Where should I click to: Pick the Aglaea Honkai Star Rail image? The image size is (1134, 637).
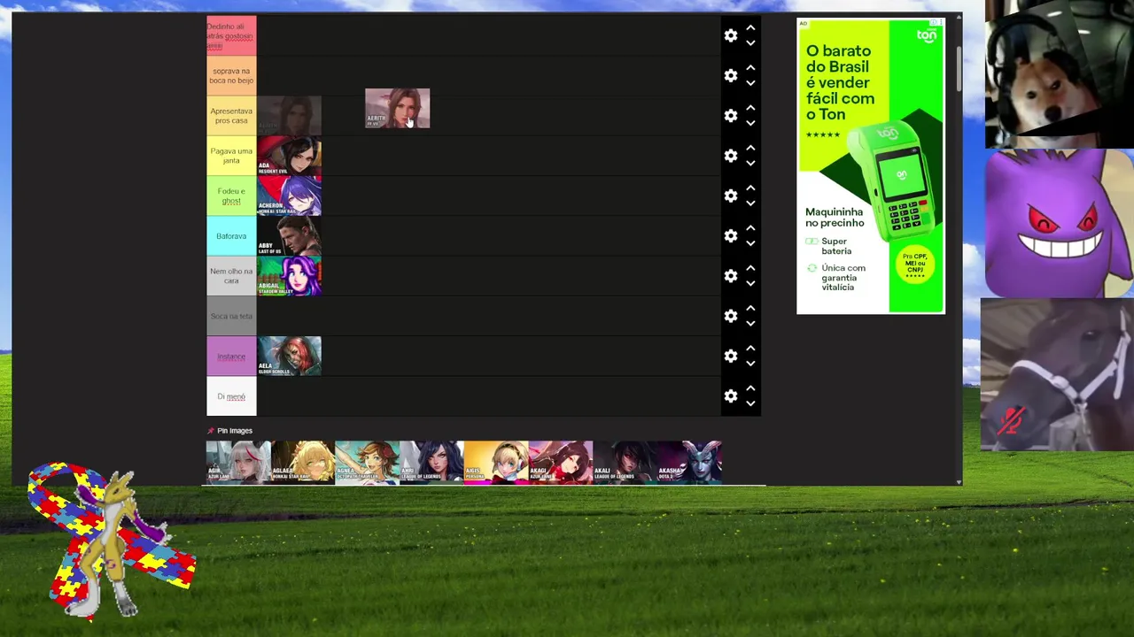coord(303,462)
